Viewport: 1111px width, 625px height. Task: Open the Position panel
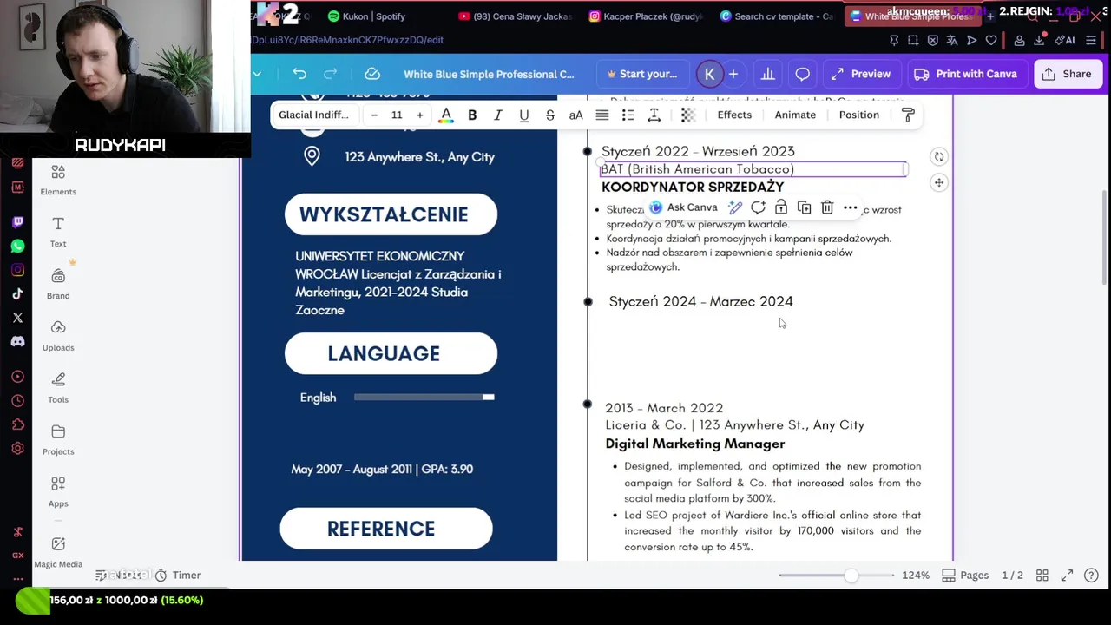[859, 115]
